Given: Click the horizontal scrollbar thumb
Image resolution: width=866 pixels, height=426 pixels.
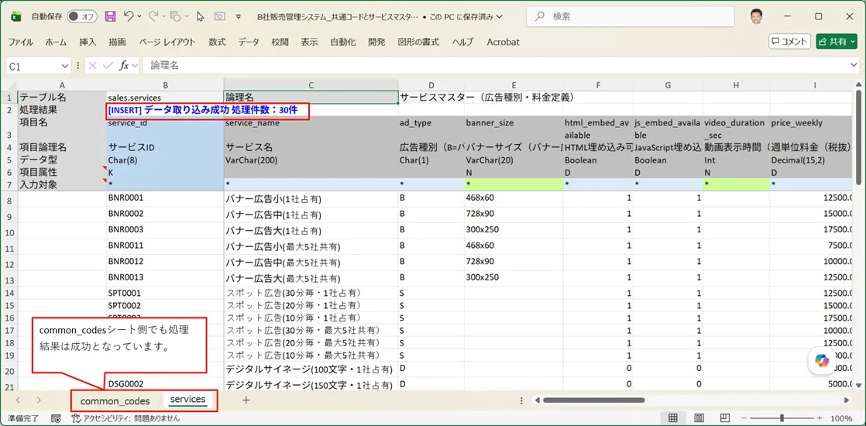Looking at the screenshot, I should click(593, 400).
